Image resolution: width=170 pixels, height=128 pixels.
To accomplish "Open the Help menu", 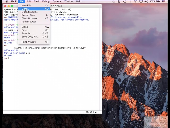I will [x=79, y=1].
